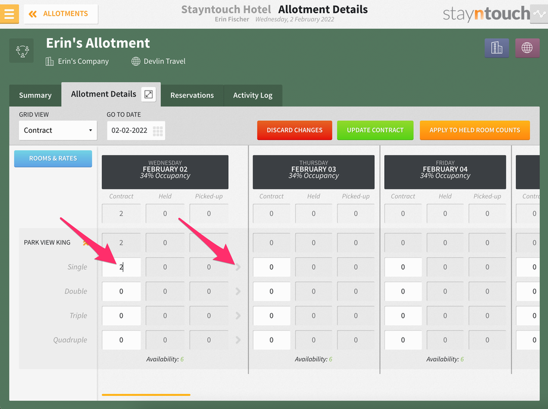Viewport: 548px width, 409px height.
Task: Click the Update Contract button
Action: tap(375, 130)
